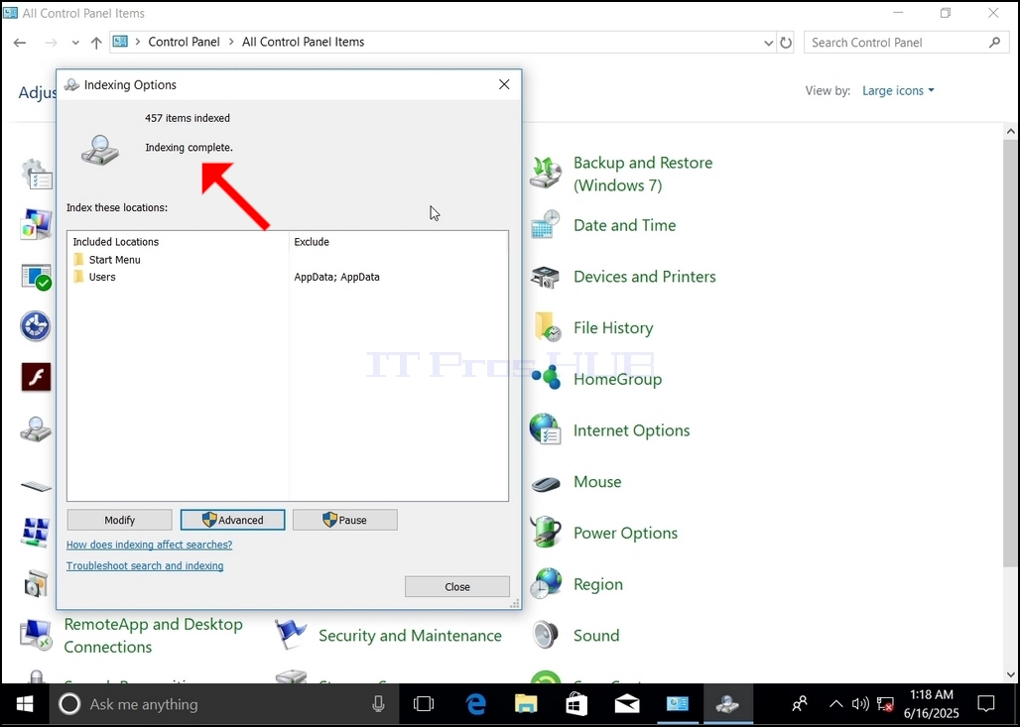This screenshot has height=727, width=1020.
Task: Open the Action Center notification icon
Action: point(986,704)
